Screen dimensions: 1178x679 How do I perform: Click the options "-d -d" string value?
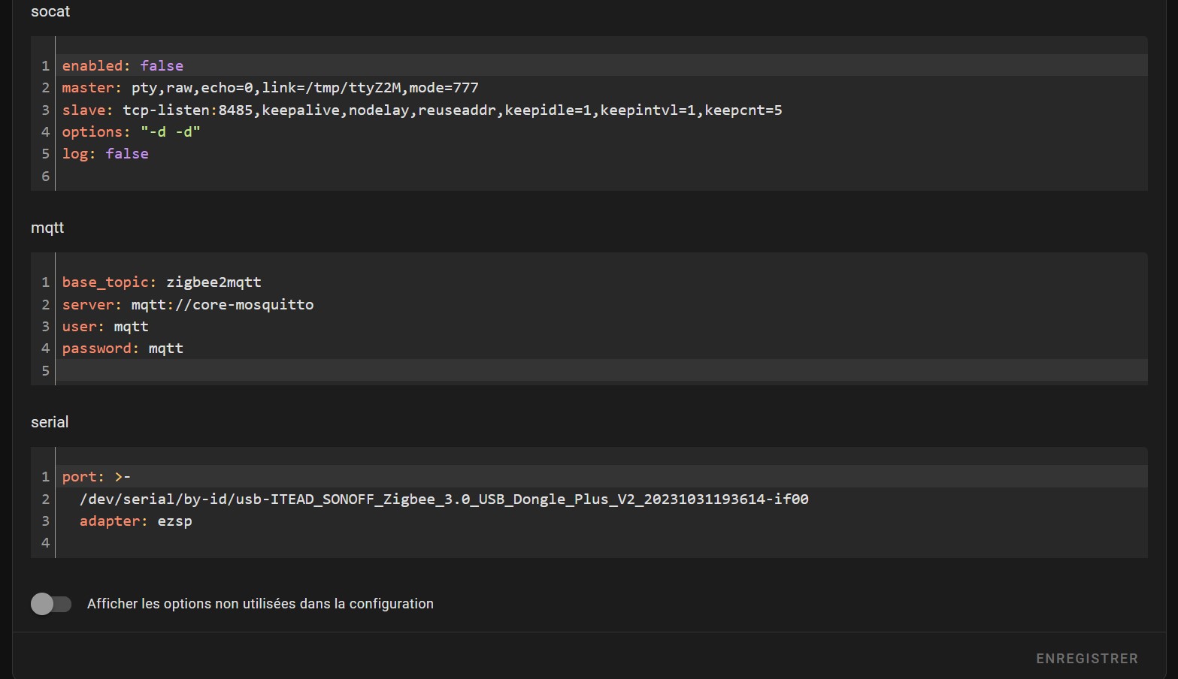tap(171, 132)
